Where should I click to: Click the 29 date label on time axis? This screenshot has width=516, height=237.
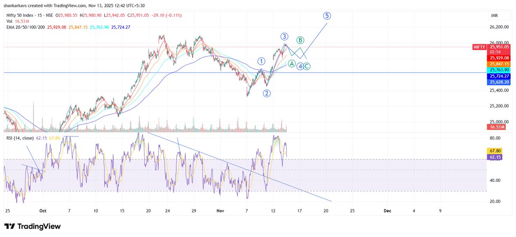[194, 211]
